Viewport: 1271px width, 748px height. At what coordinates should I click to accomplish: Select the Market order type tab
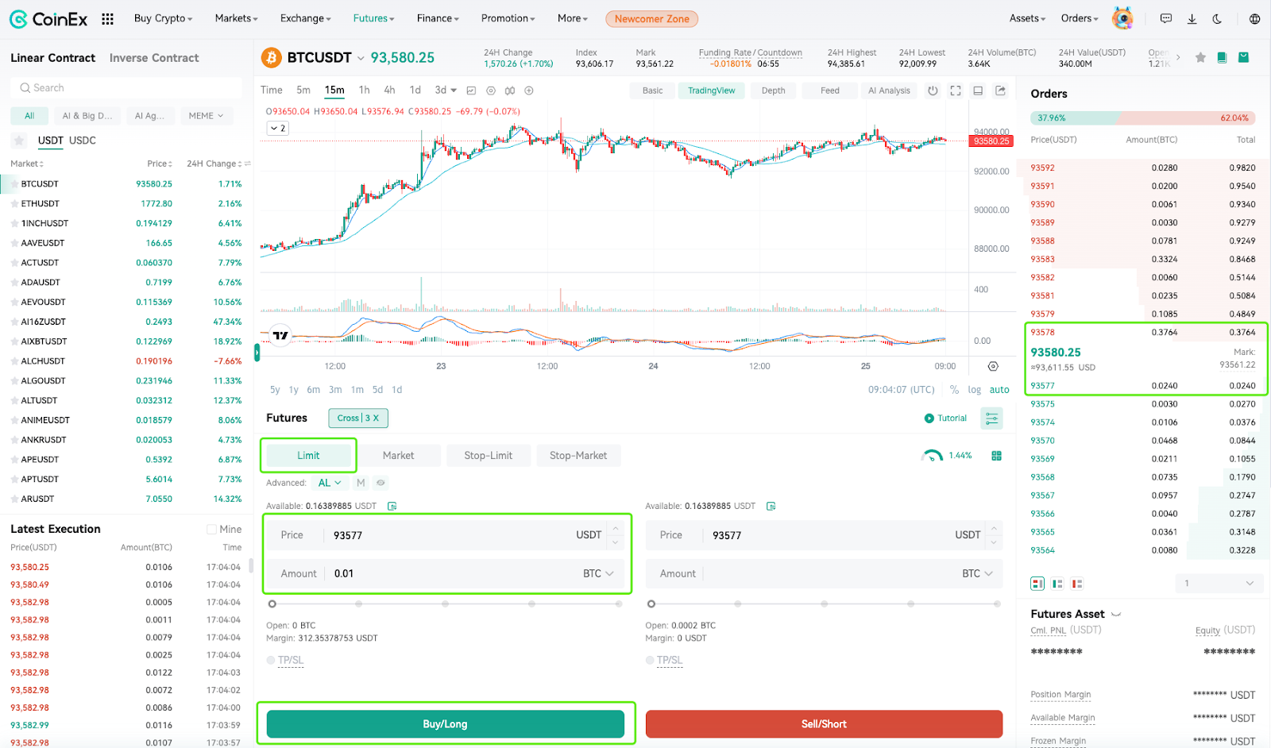click(398, 456)
